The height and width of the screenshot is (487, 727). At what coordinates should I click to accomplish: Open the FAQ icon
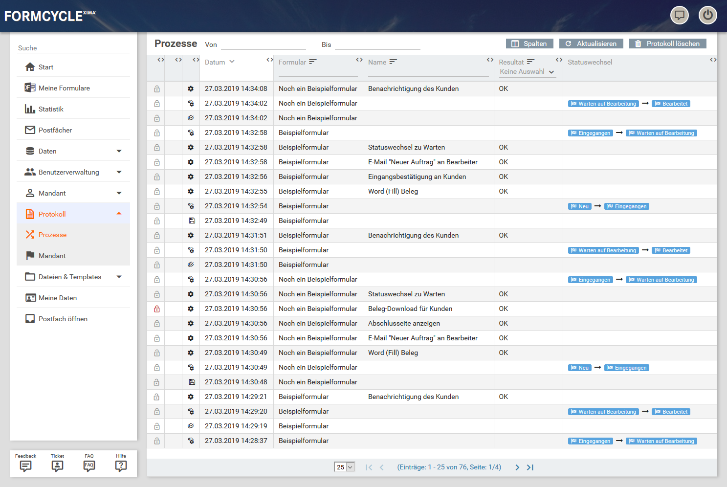[x=89, y=465]
